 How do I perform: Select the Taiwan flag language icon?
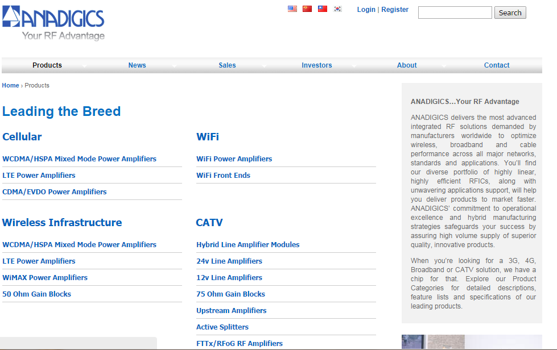pos(323,9)
